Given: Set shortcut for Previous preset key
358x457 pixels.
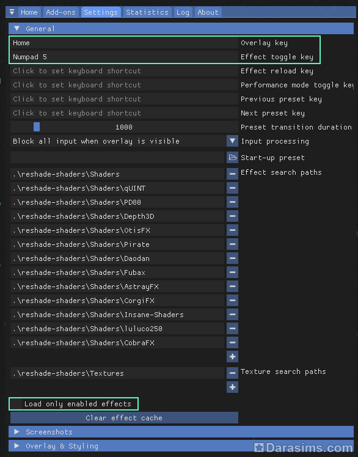Looking at the screenshot, I should tap(124, 99).
